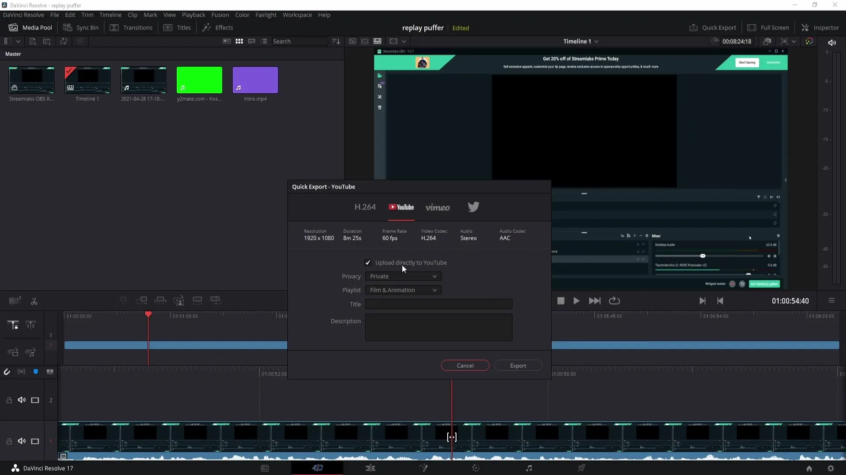Toggle video visibility for track 1

(x=35, y=441)
